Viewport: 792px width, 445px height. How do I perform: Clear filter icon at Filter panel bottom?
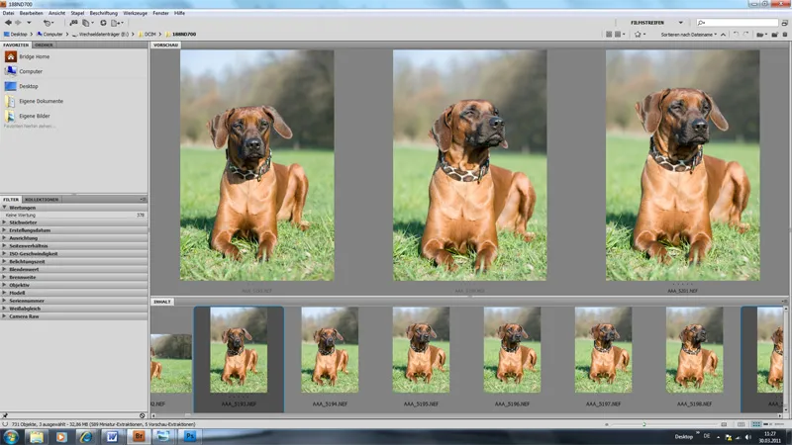click(x=143, y=415)
